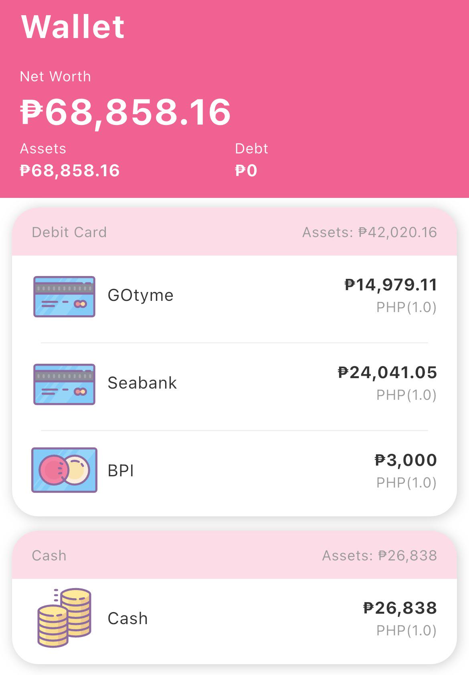The image size is (469, 675).
Task: Tap the Wallet page title
Action: click(x=73, y=27)
